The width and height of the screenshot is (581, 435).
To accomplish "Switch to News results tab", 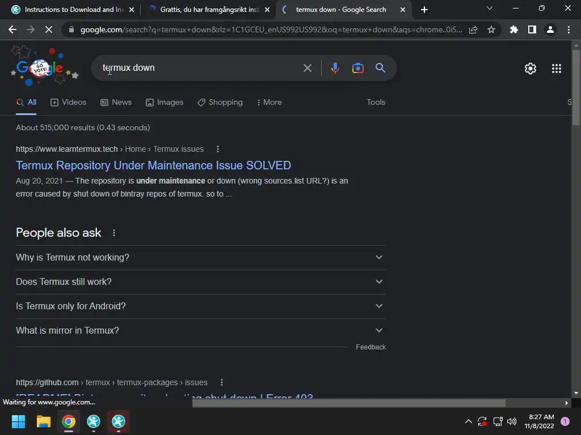I will (116, 103).
